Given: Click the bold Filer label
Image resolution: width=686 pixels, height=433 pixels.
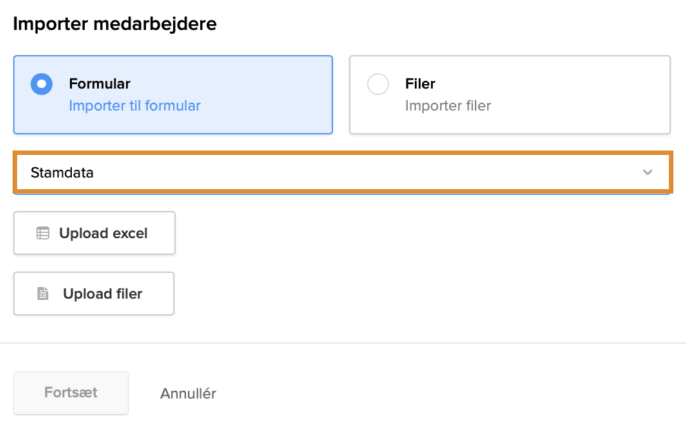Looking at the screenshot, I should pos(420,84).
